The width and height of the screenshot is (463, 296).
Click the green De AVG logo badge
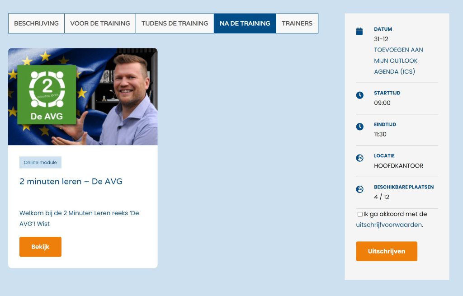point(47,94)
